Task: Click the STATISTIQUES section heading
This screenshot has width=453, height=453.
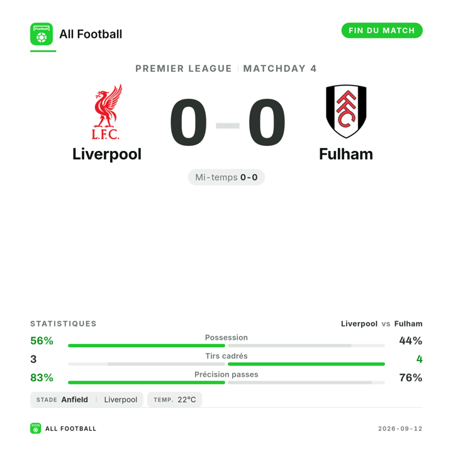Action: (x=64, y=323)
